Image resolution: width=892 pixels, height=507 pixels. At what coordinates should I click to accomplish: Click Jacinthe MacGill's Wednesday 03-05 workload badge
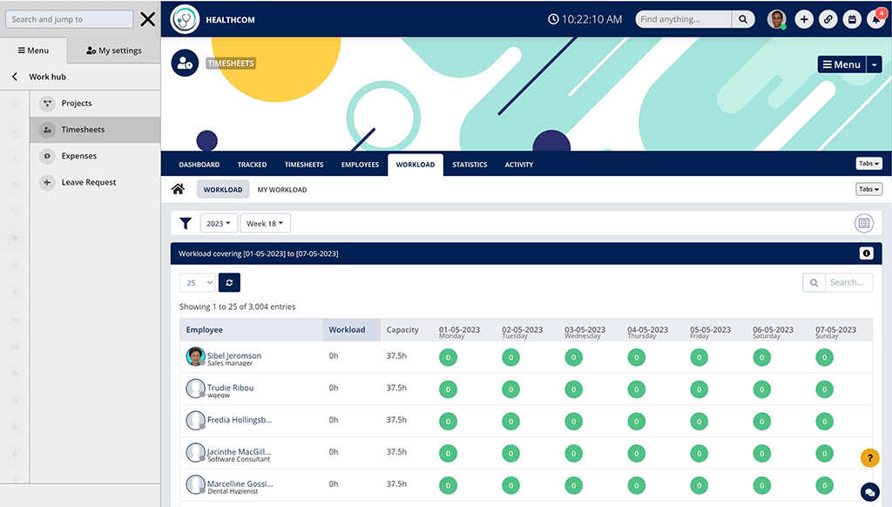(573, 454)
